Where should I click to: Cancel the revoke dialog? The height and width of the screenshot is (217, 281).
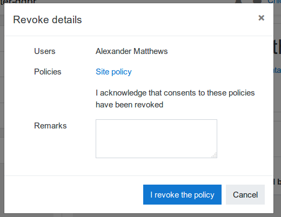coord(245,194)
